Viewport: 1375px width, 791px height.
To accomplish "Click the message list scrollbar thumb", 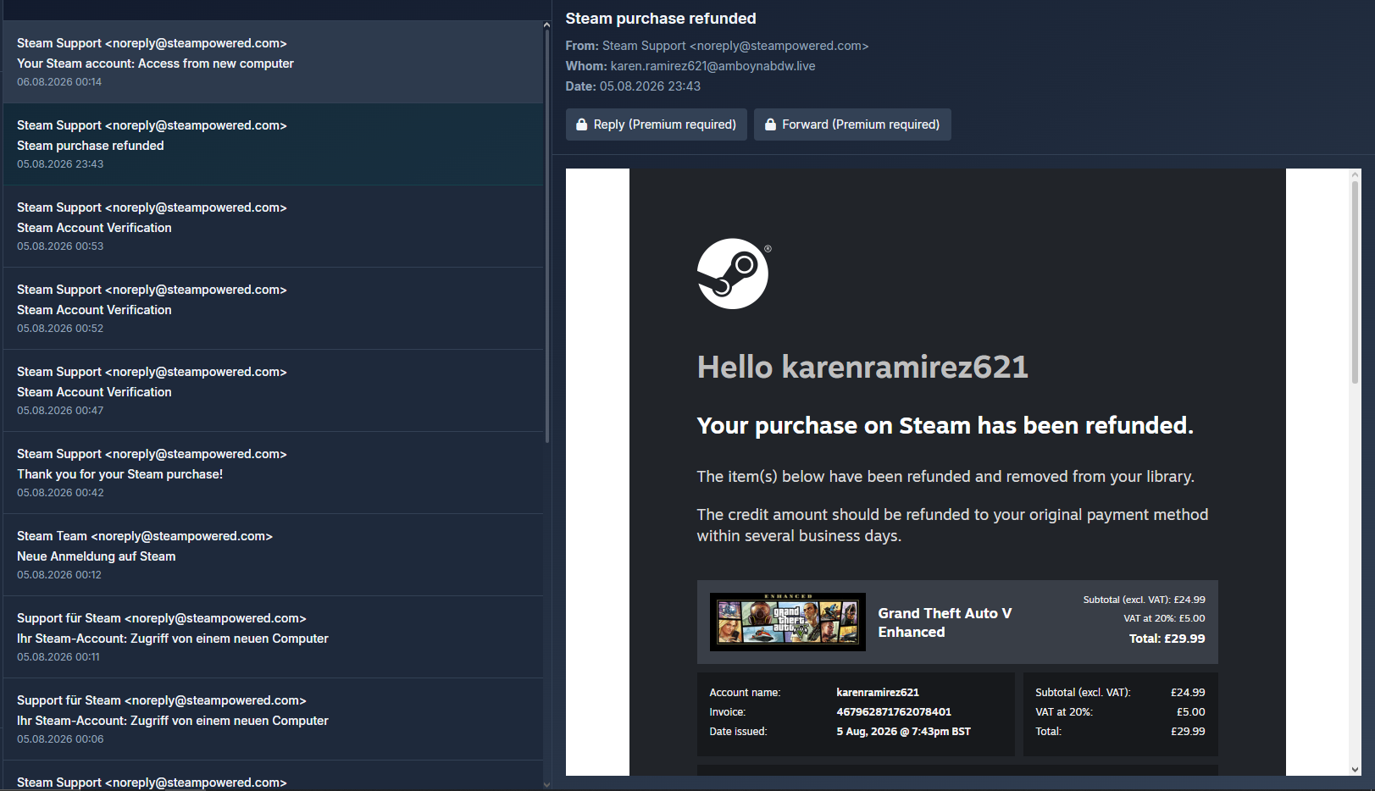I will (546, 237).
